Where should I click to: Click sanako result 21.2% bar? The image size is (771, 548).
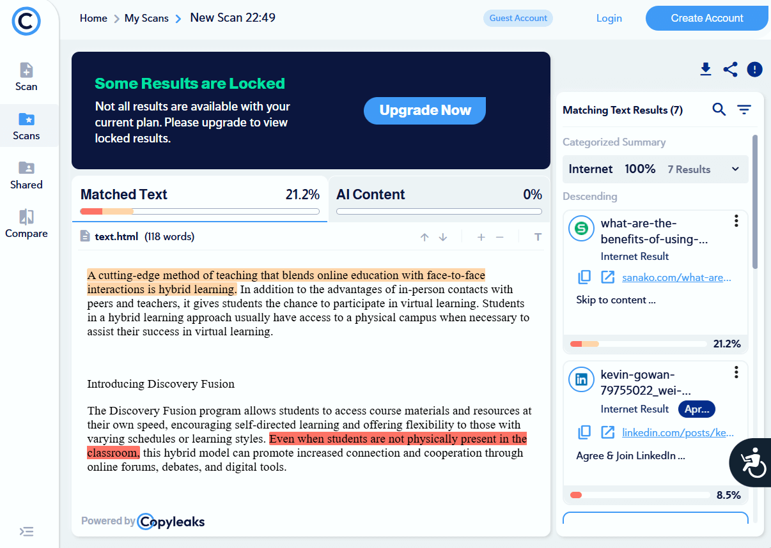[639, 344]
